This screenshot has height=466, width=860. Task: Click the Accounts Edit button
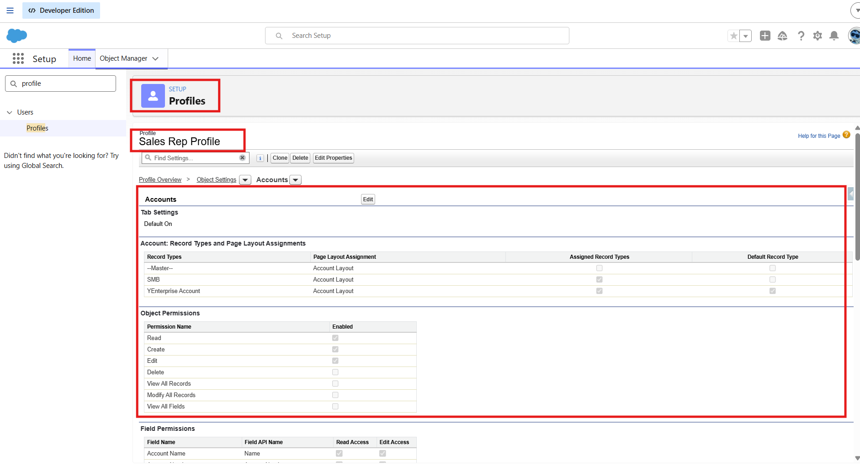pyautogui.click(x=368, y=199)
